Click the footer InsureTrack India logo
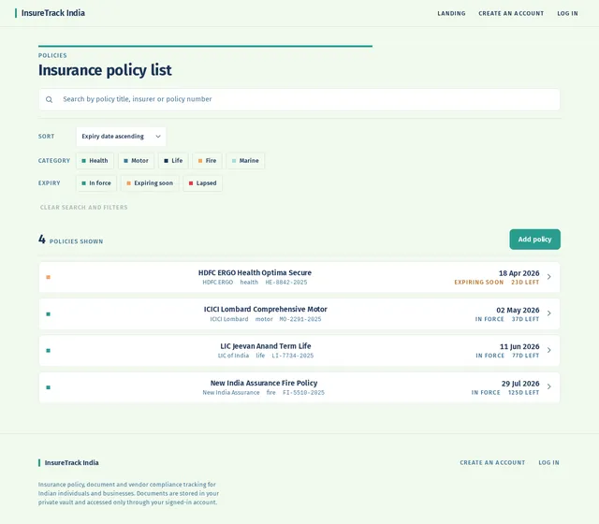 pyautogui.click(x=68, y=462)
